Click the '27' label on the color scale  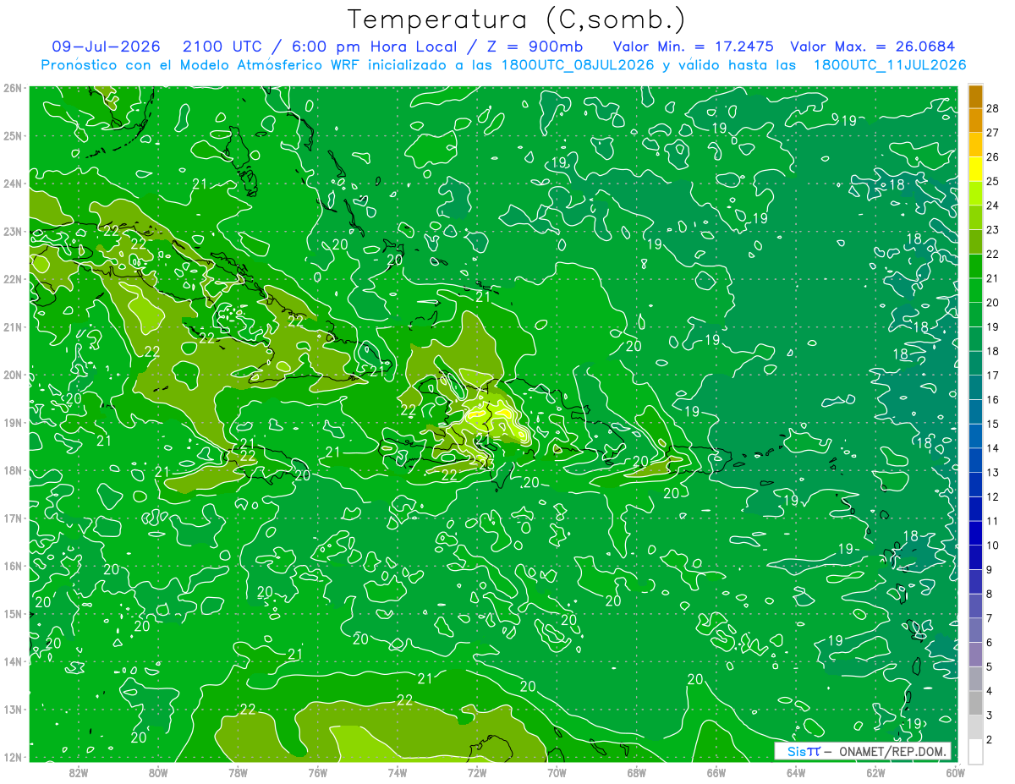point(993,133)
